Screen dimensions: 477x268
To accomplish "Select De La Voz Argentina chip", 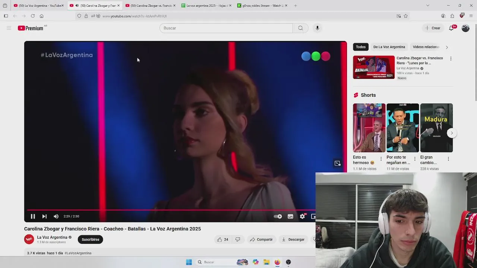I will pos(389,47).
